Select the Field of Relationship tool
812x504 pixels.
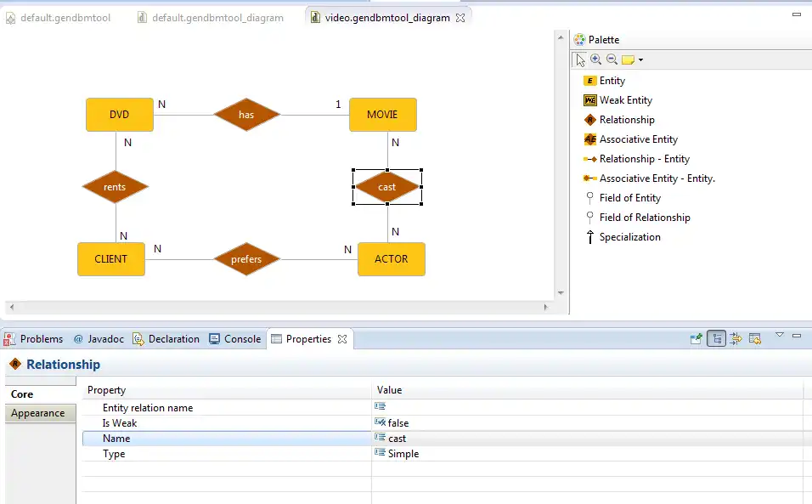[637, 218]
